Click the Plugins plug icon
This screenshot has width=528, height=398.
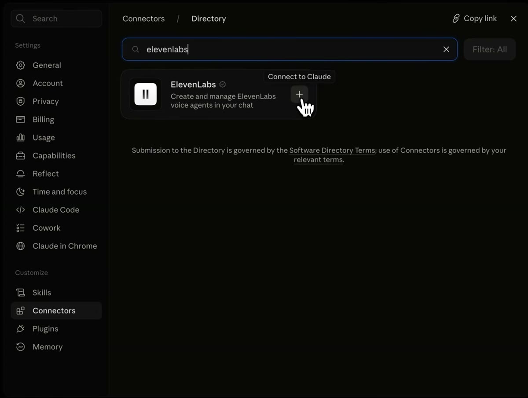pyautogui.click(x=20, y=328)
